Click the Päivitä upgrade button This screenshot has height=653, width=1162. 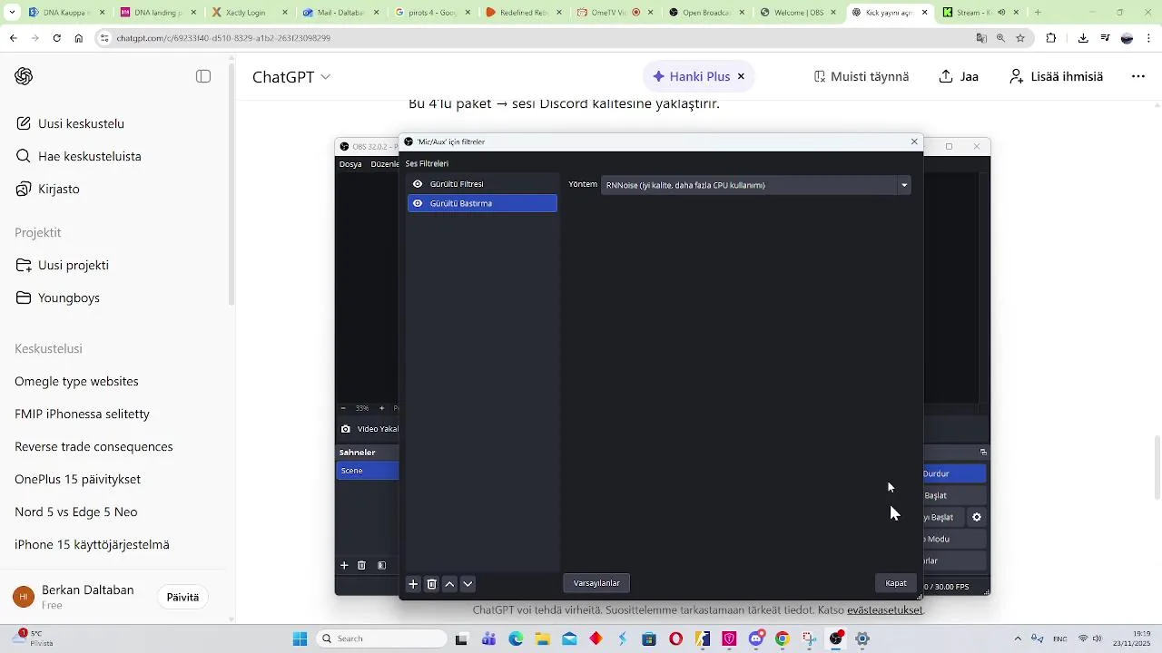(182, 597)
